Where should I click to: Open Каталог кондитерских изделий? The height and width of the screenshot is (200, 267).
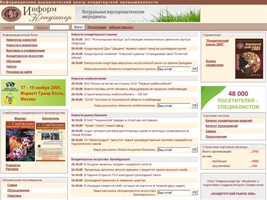(x=229, y=121)
